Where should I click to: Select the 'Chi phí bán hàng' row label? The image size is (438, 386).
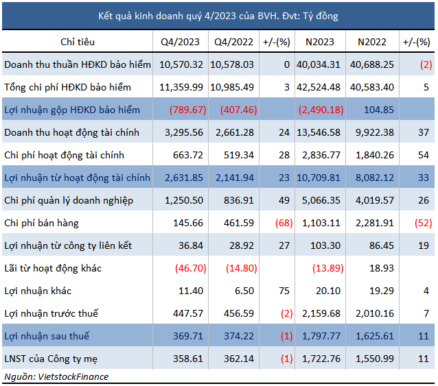coord(43,223)
